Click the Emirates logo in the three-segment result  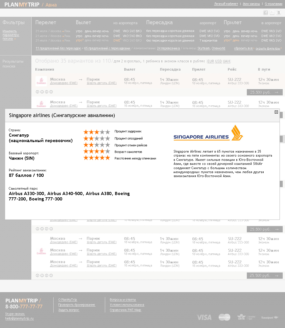click(x=41, y=251)
